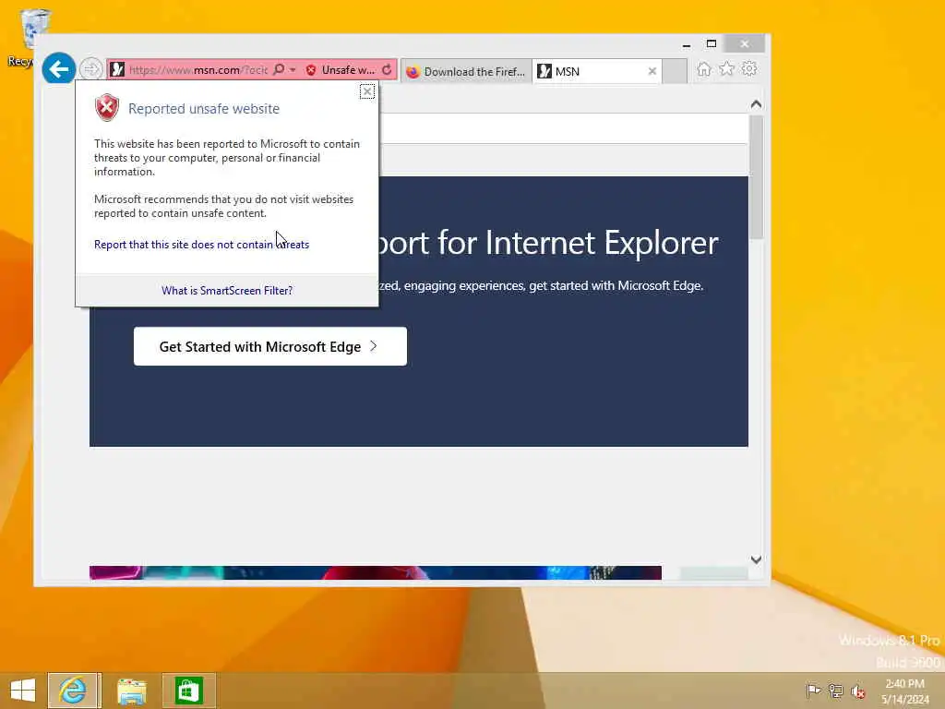Switch to the Download the Firefox tab
945x709 pixels.
point(466,72)
